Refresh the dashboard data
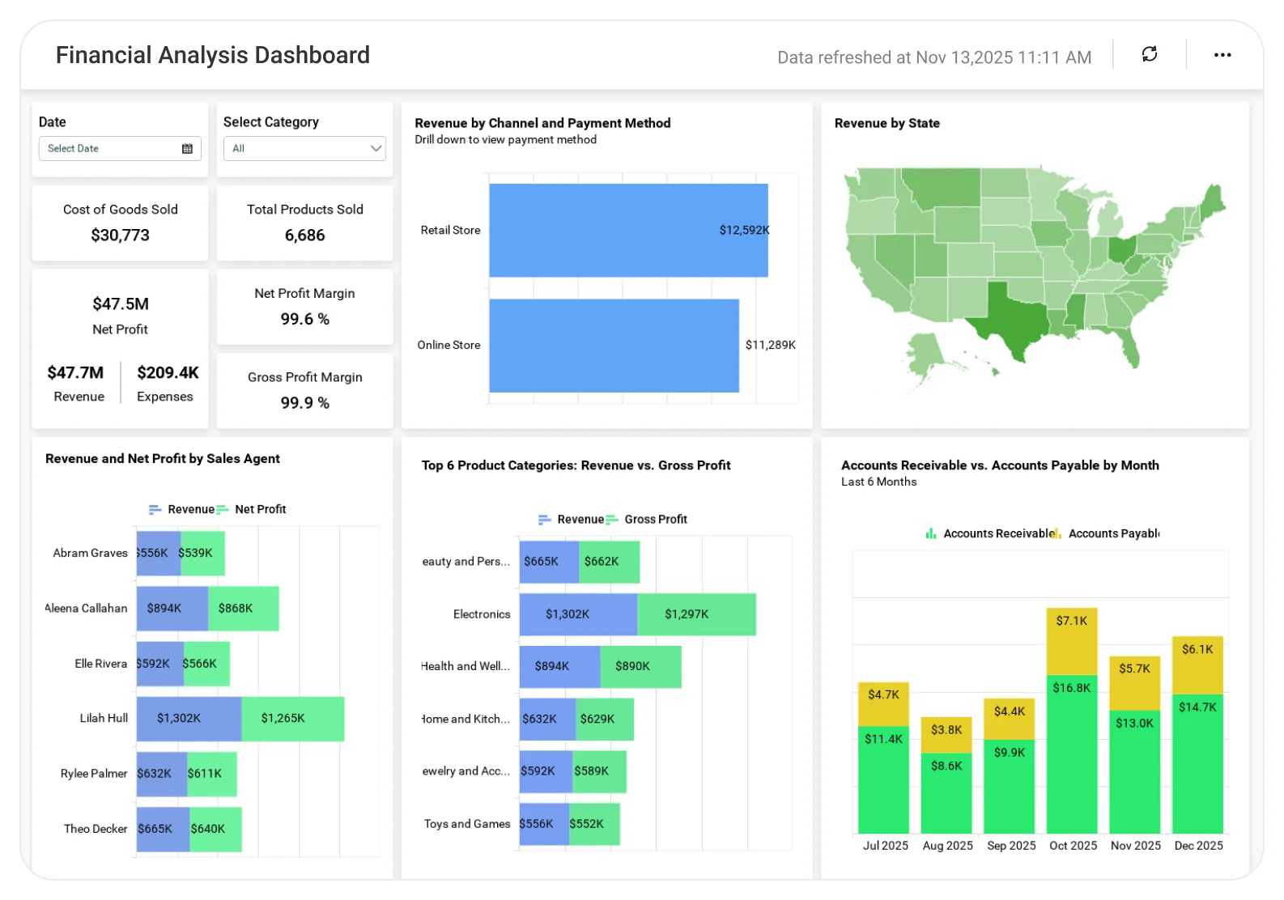 click(1150, 54)
